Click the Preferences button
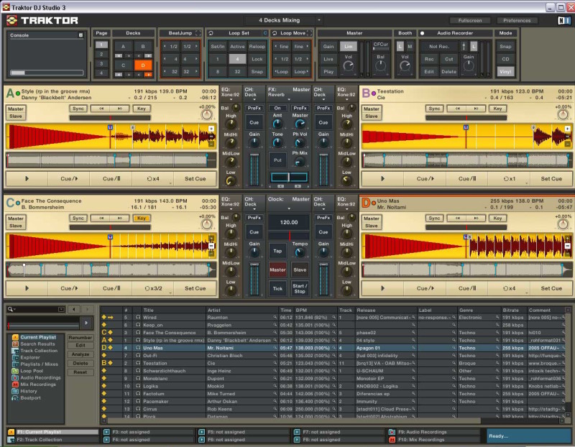The width and height of the screenshot is (575, 447). pyautogui.click(x=516, y=20)
